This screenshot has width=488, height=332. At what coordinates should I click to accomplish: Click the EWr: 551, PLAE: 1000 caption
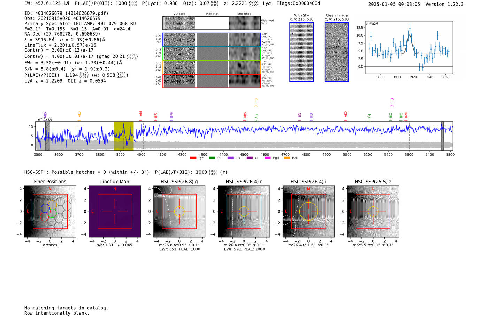coord(180,249)
